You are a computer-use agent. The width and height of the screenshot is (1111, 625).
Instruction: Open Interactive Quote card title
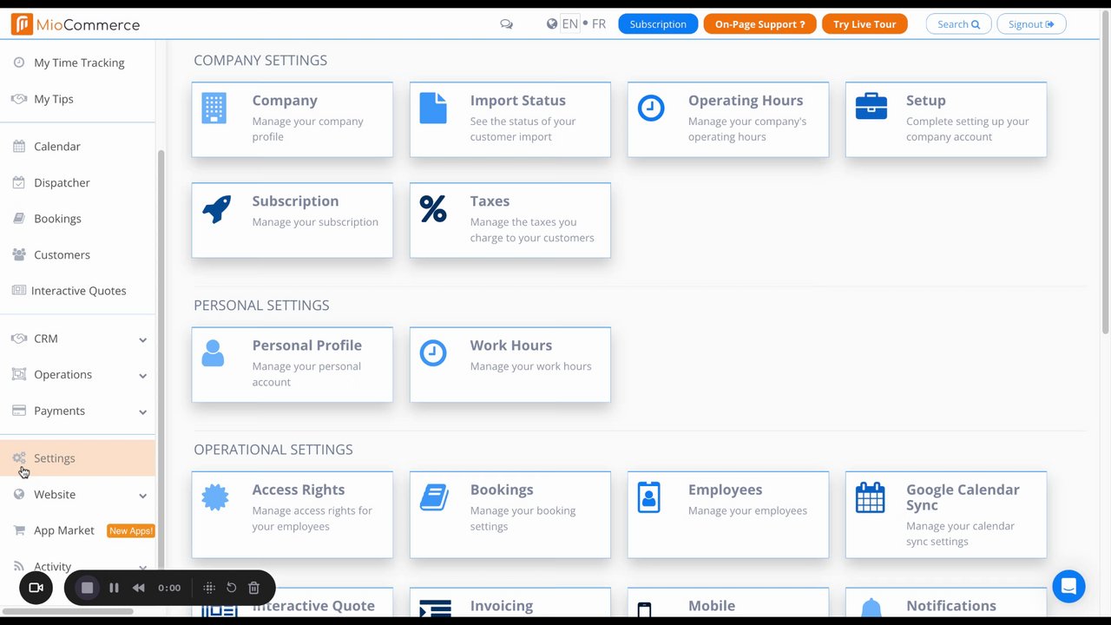[x=313, y=606]
